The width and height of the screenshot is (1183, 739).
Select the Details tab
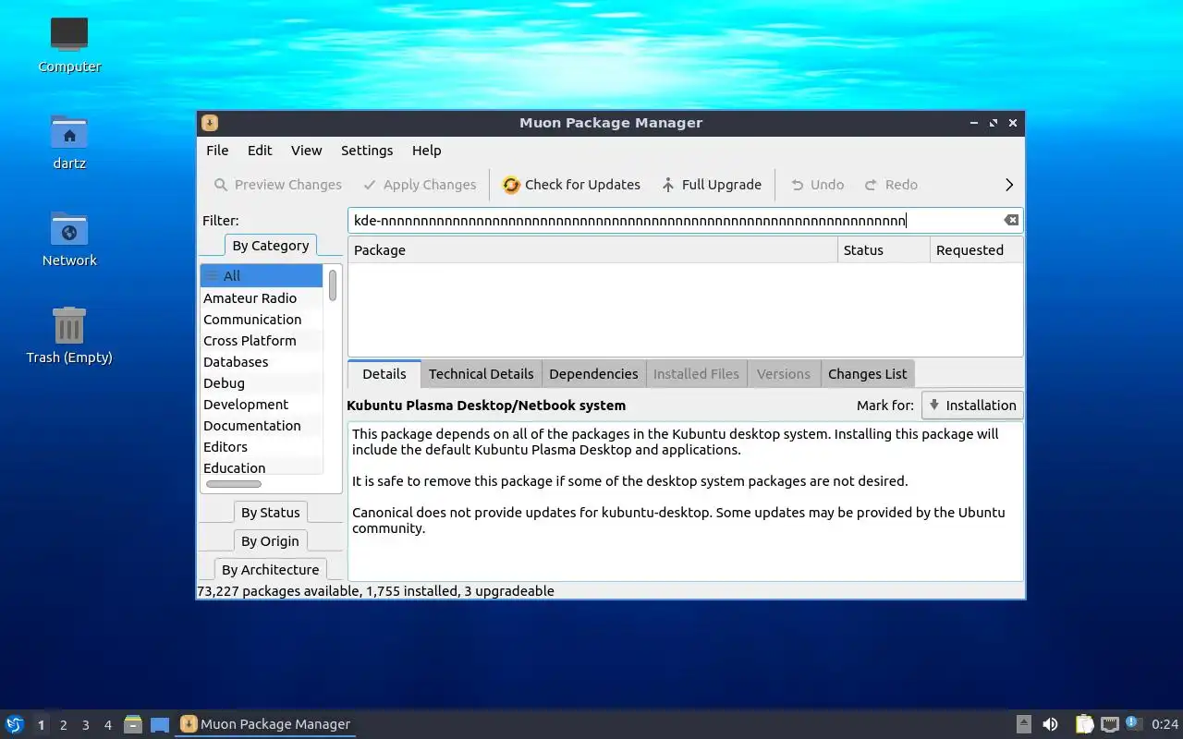pyautogui.click(x=384, y=374)
